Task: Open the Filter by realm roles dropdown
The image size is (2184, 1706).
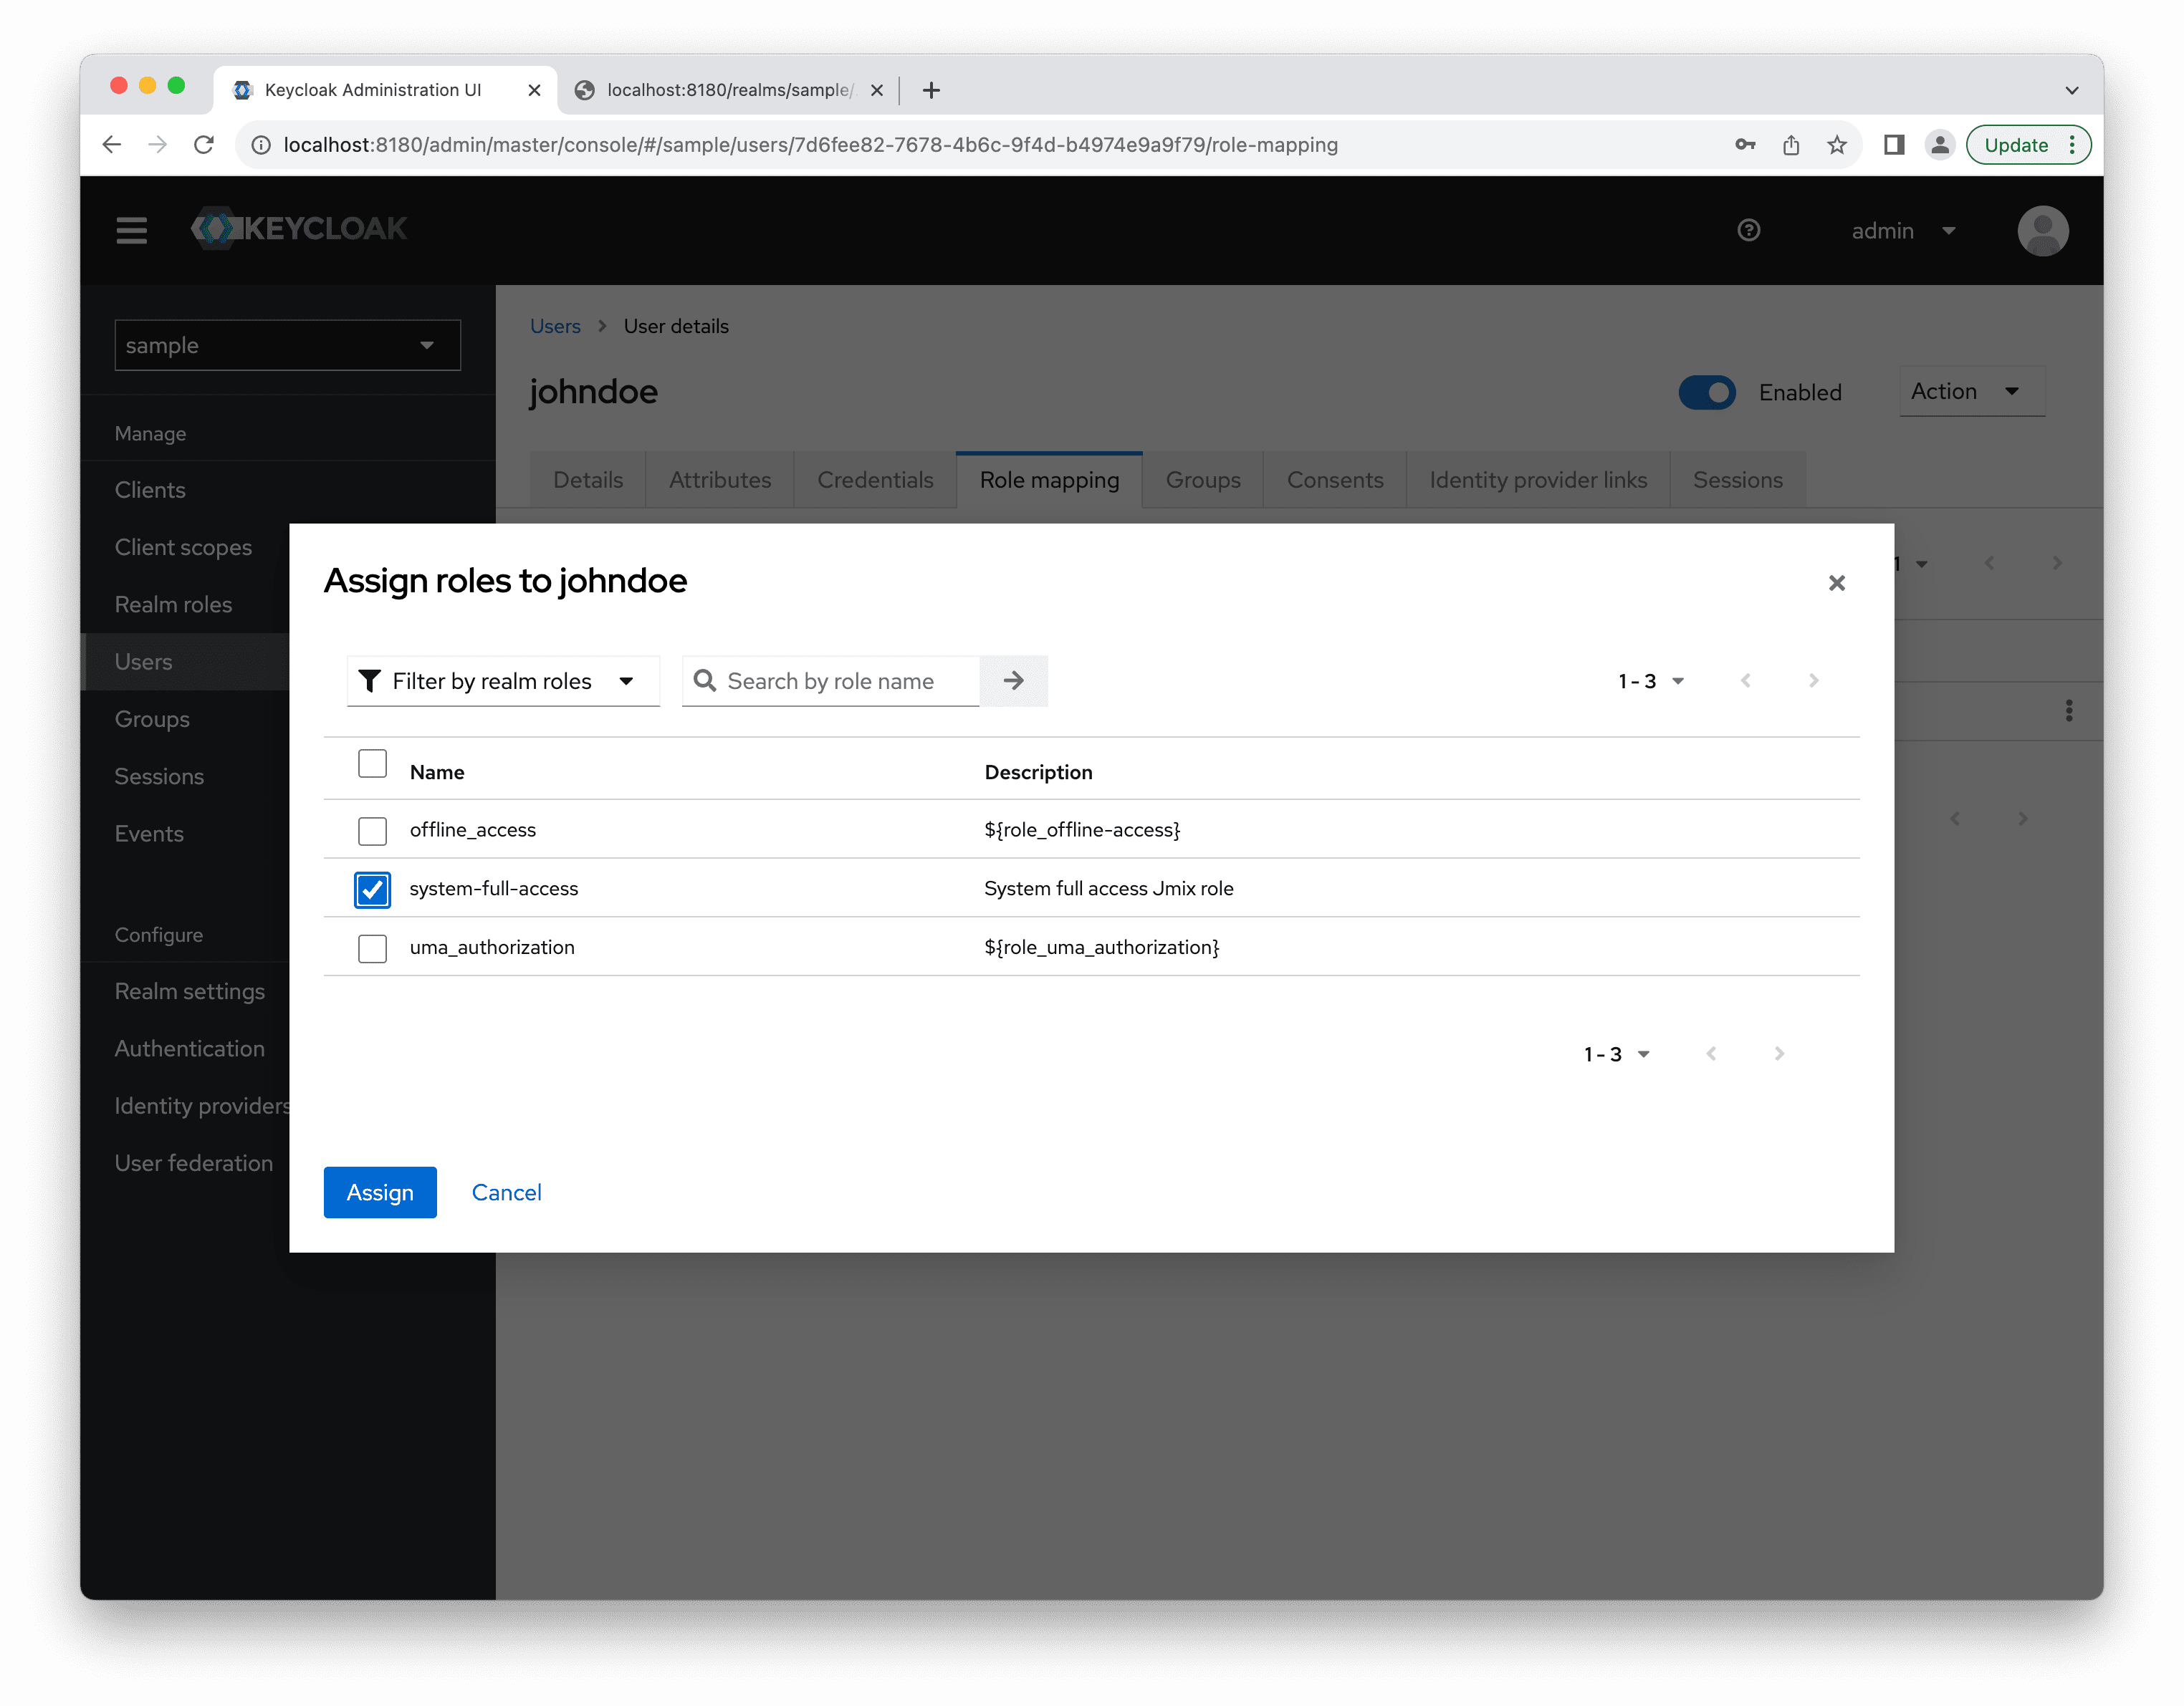Action: (502, 682)
